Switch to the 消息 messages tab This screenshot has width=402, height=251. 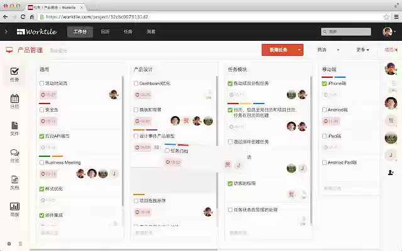151,32
